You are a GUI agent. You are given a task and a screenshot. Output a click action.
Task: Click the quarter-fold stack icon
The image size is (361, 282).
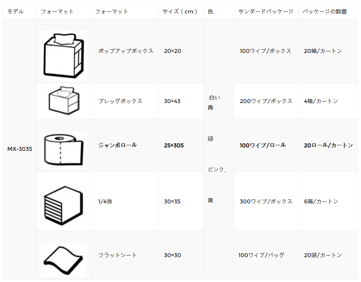[63, 205]
